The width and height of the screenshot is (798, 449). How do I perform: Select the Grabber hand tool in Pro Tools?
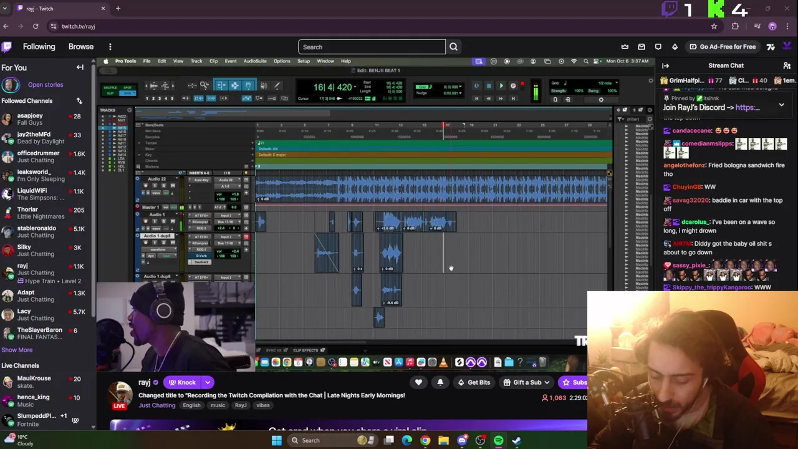click(x=248, y=85)
